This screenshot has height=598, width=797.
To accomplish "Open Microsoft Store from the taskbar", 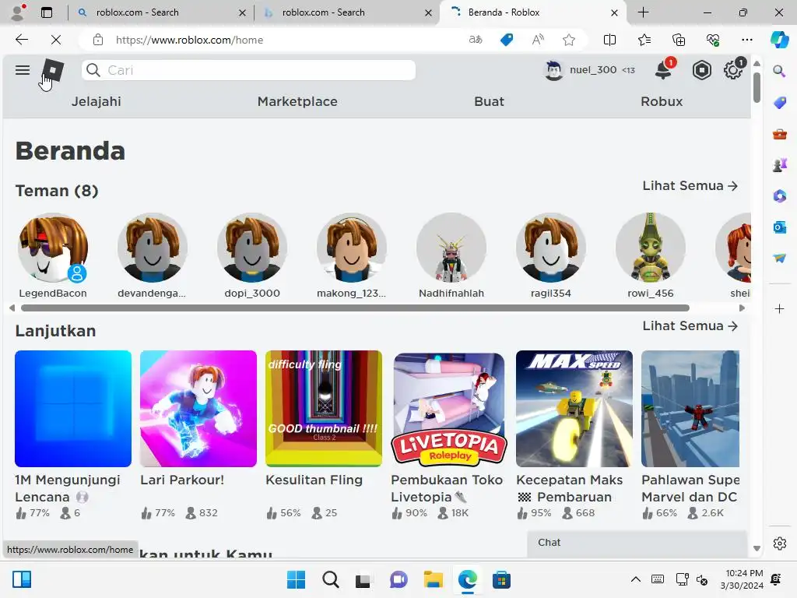I will pos(501,579).
